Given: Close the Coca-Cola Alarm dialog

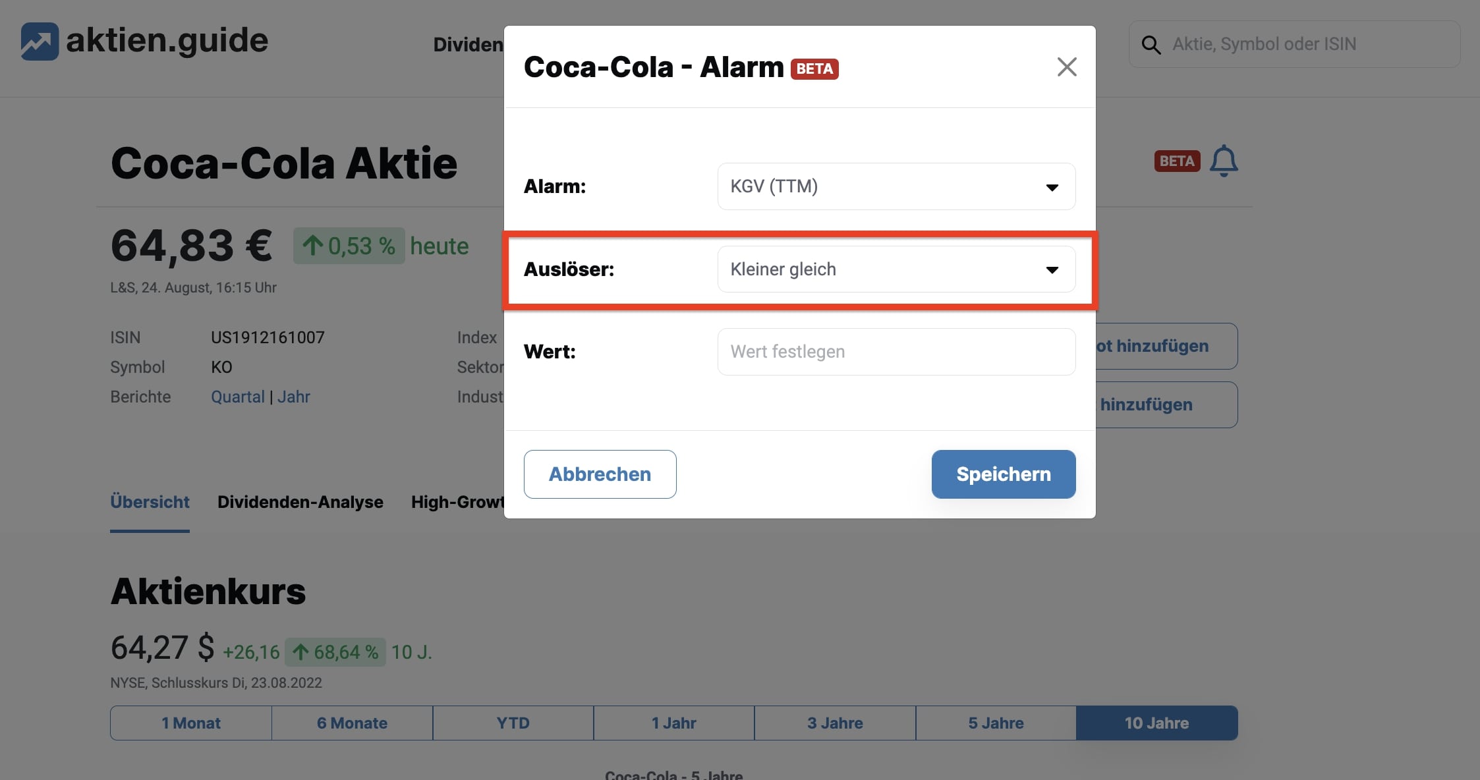Looking at the screenshot, I should (1066, 67).
